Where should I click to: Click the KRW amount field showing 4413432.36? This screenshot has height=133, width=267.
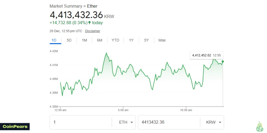[169, 122]
